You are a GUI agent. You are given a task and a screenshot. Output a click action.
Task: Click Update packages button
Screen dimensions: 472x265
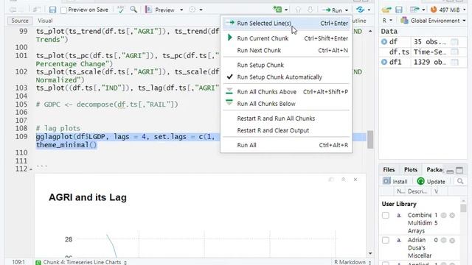tap(431, 181)
